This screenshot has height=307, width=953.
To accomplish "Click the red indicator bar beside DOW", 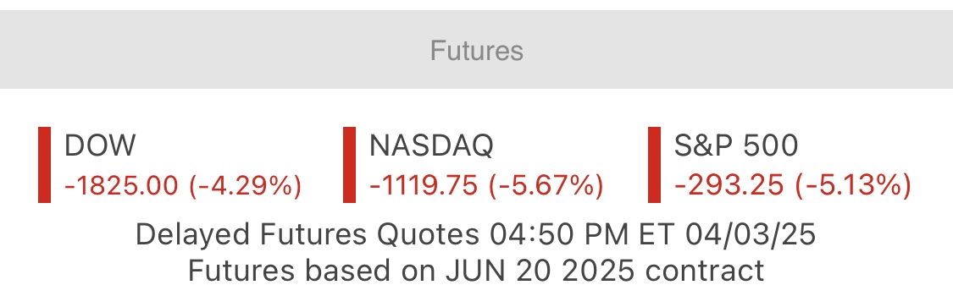I will (x=44, y=164).
